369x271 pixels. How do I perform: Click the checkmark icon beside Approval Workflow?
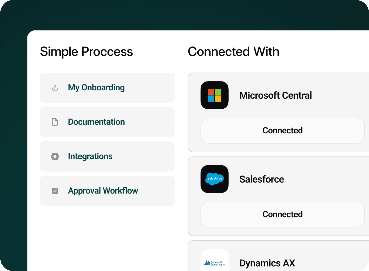tap(55, 191)
